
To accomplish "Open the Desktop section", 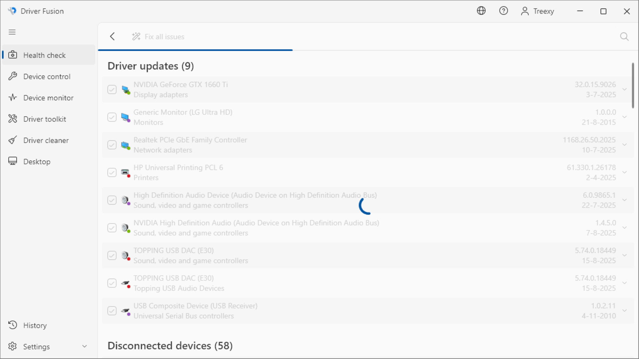I will (x=37, y=161).
